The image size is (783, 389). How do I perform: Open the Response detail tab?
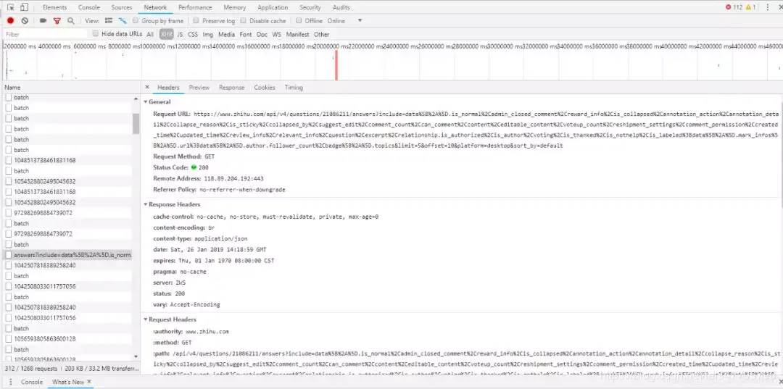232,87
